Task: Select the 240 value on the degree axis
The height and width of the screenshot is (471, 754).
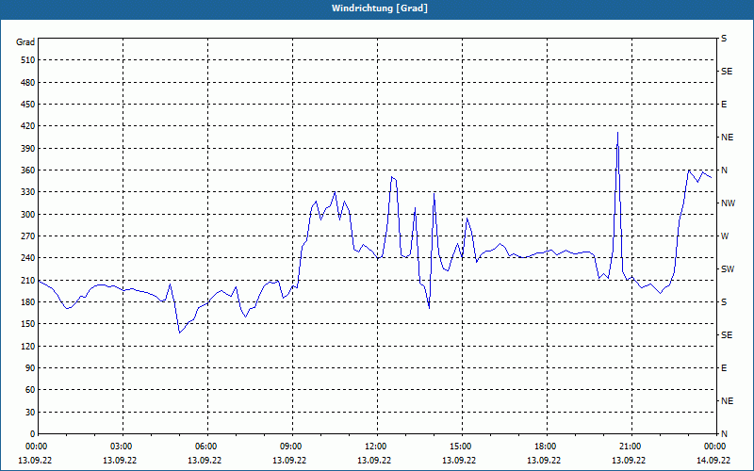Action: (27, 258)
